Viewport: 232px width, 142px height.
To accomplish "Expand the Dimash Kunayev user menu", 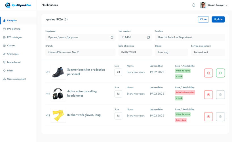I will click(x=227, y=5).
